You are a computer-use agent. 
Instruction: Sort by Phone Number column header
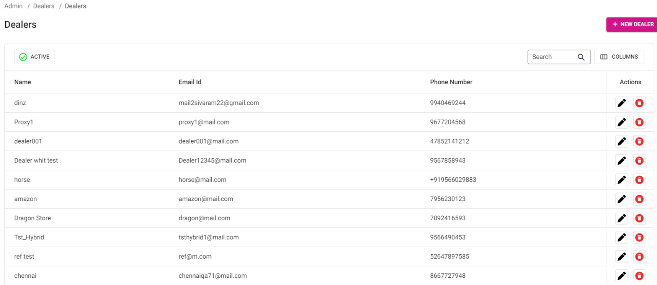tap(451, 82)
